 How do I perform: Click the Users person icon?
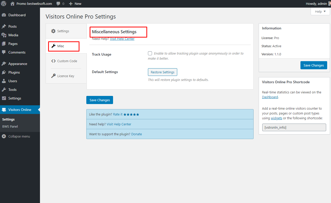pos(4,81)
